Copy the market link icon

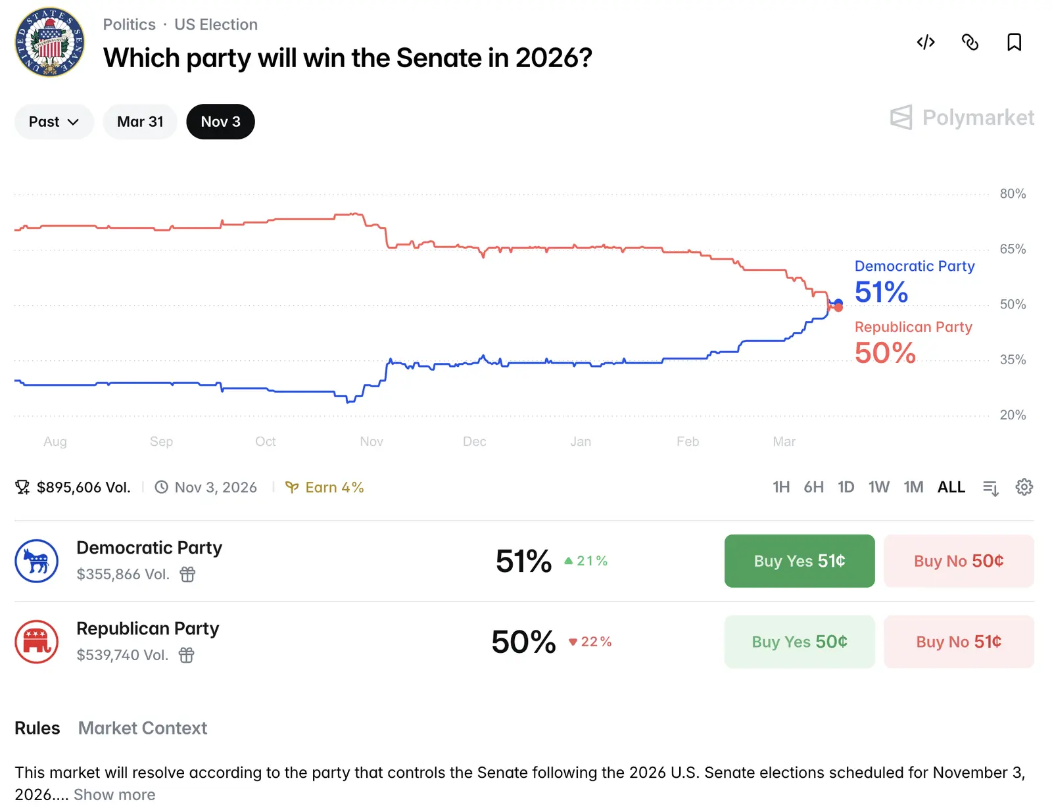pyautogui.click(x=970, y=43)
